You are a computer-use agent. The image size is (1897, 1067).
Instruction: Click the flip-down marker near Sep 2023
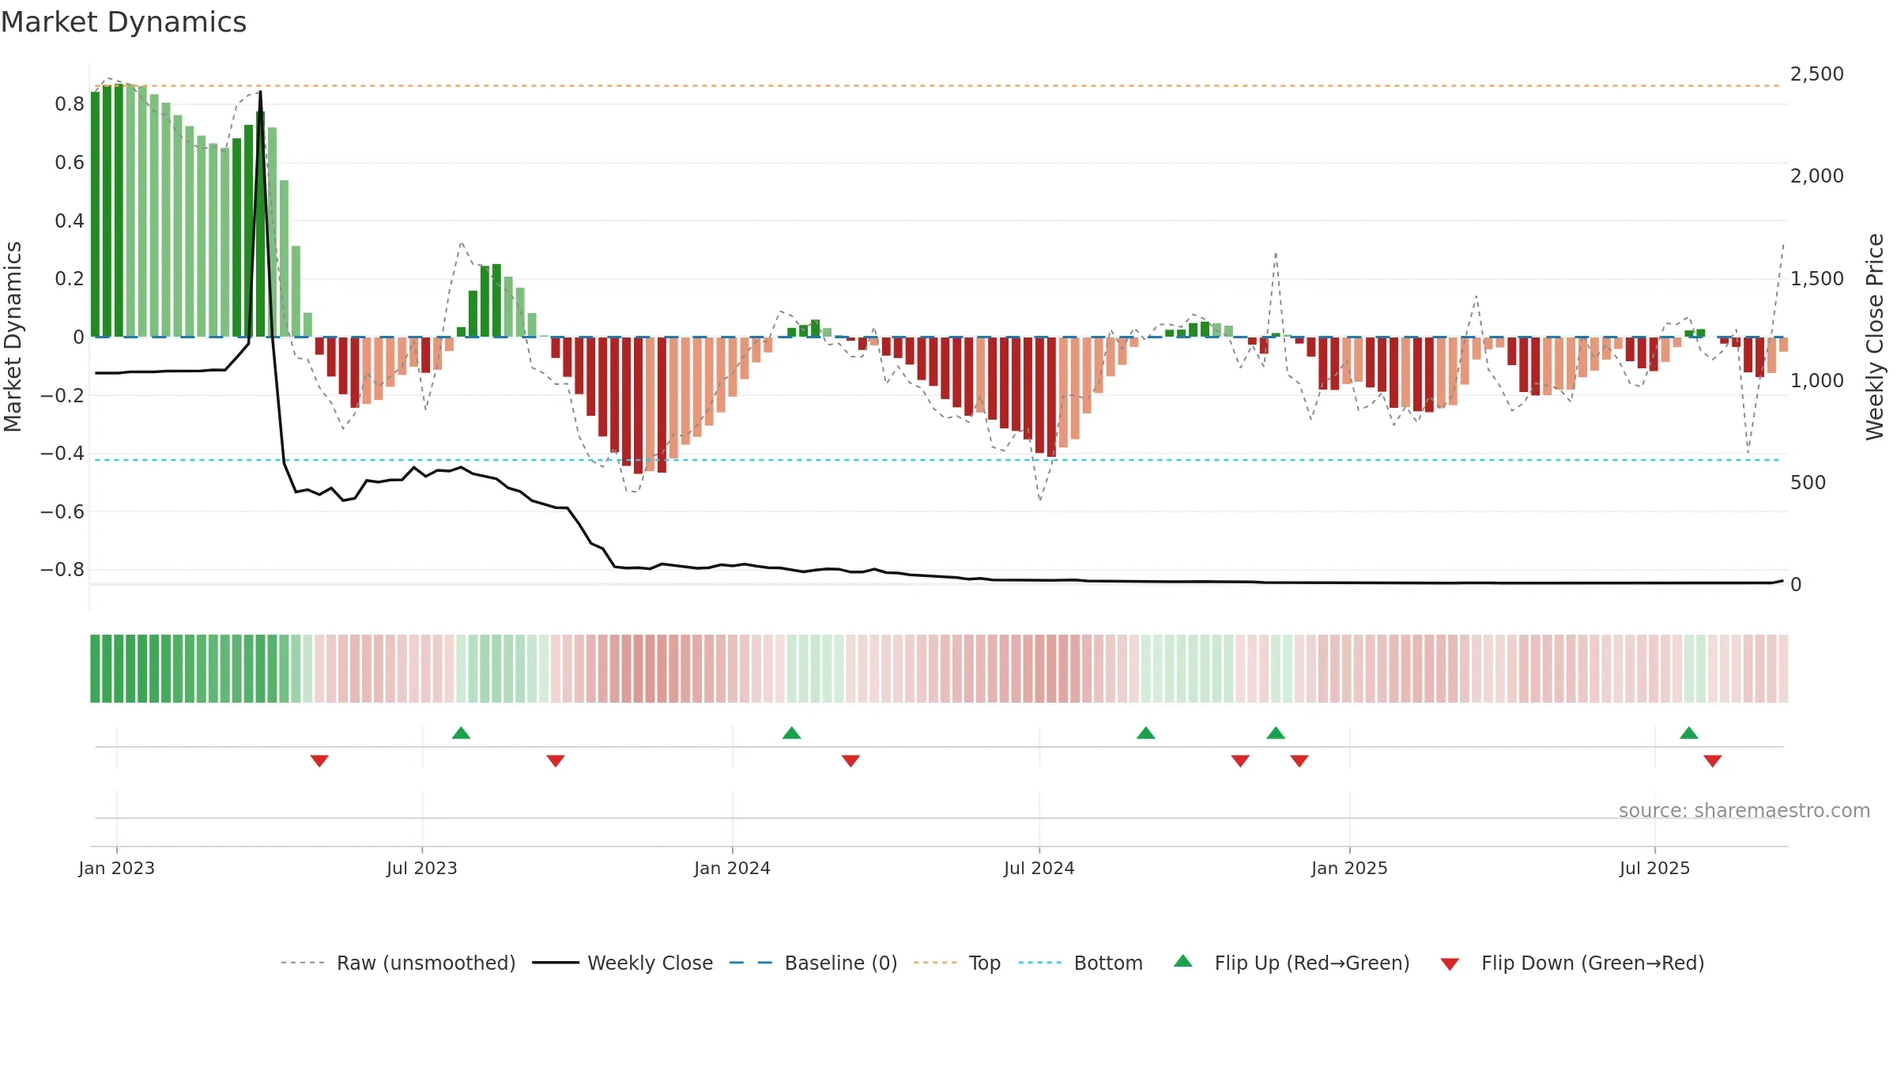click(x=556, y=760)
